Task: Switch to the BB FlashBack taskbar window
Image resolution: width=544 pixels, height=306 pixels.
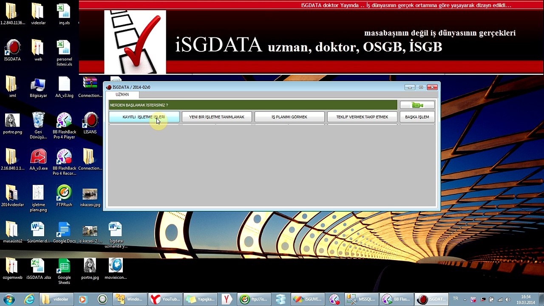Action: [x=396, y=299]
